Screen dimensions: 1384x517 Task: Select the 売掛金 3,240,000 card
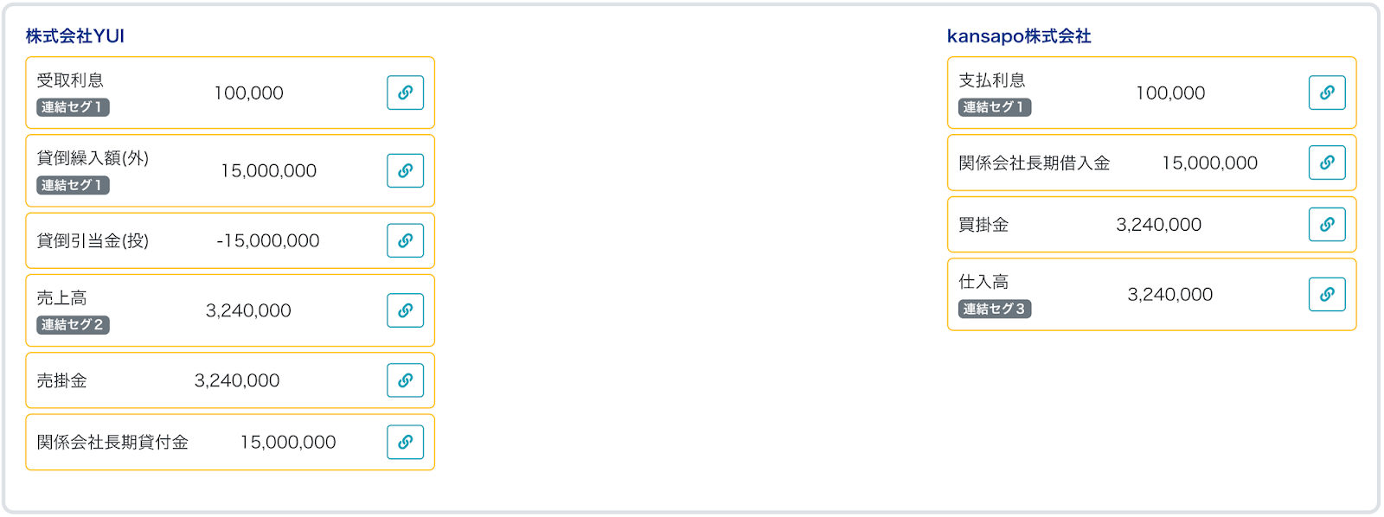[230, 380]
